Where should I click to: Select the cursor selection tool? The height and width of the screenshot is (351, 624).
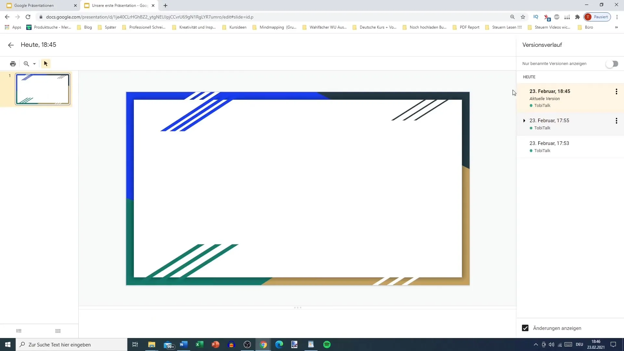coord(46,64)
